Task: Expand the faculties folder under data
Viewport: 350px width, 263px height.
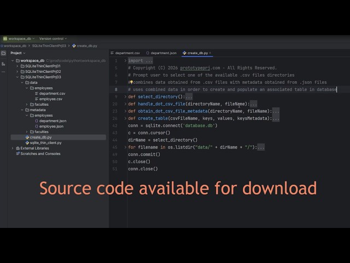Action: pyautogui.click(x=27, y=105)
